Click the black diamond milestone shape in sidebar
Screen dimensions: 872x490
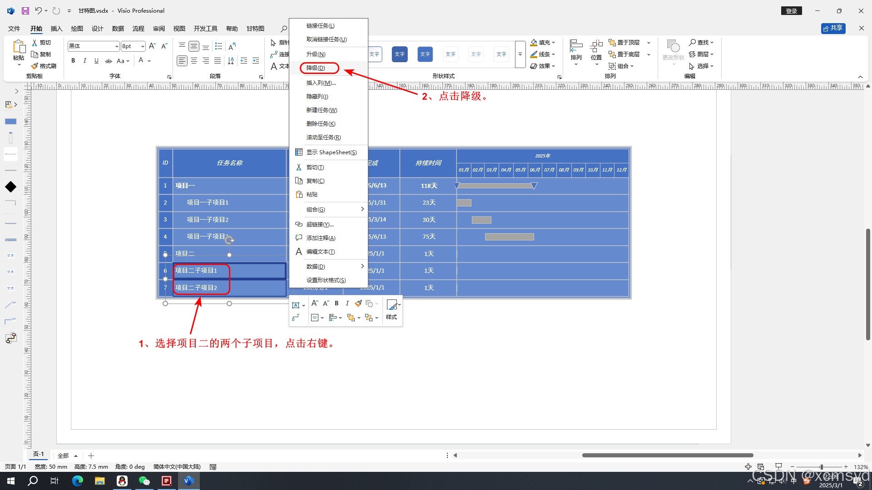tap(10, 187)
